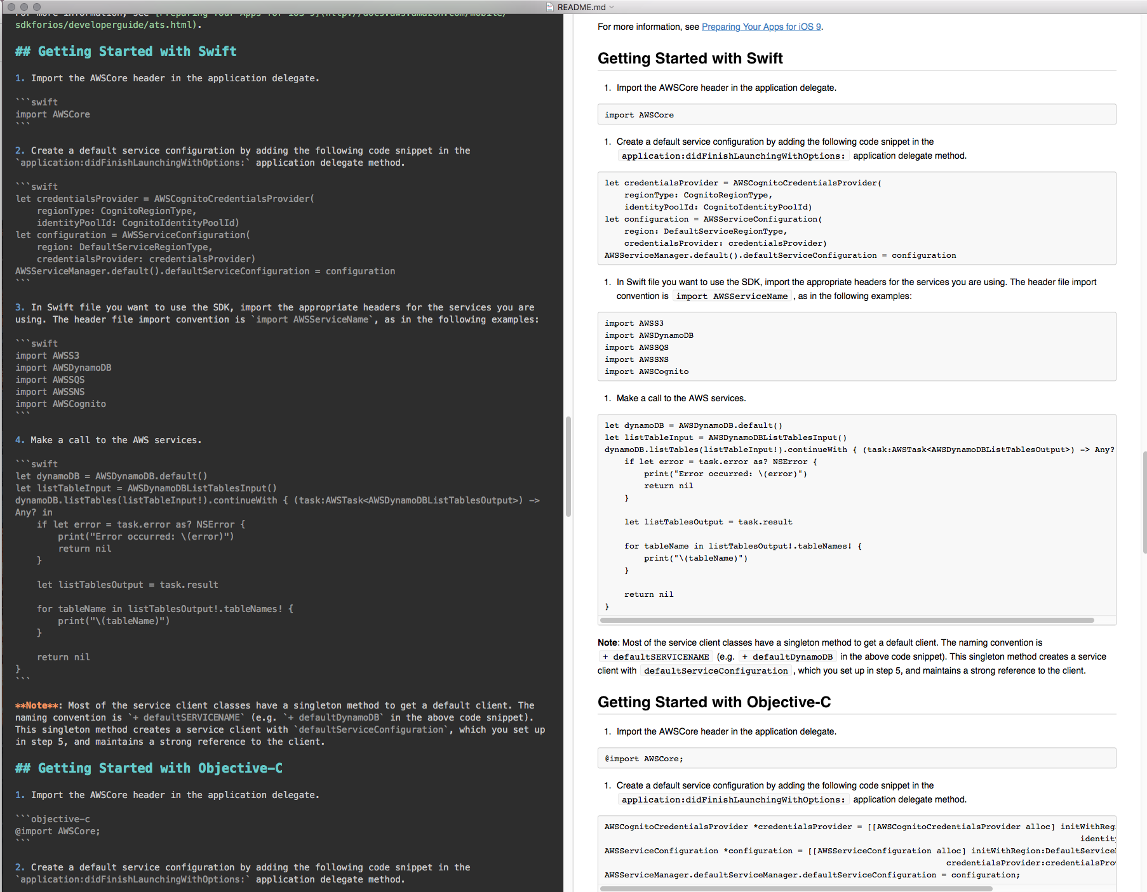Click 'import AWSCognito' line in the editor
This screenshot has height=892, width=1147.
(61, 404)
